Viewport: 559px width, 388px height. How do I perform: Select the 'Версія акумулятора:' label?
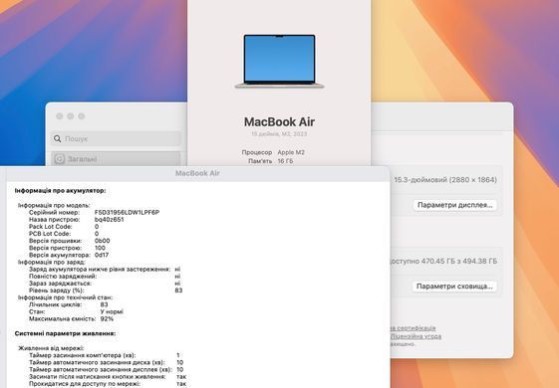[60, 255]
